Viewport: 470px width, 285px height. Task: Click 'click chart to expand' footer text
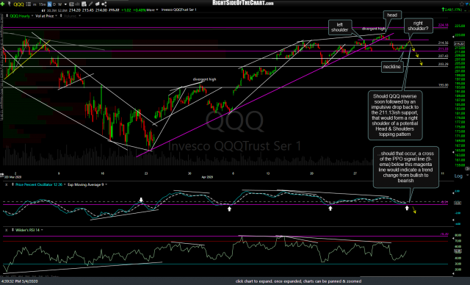[298, 281]
